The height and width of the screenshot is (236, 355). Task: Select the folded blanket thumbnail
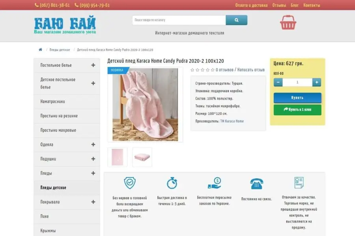142,157
